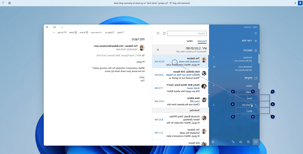Open Voice Access settings gear

9,3
